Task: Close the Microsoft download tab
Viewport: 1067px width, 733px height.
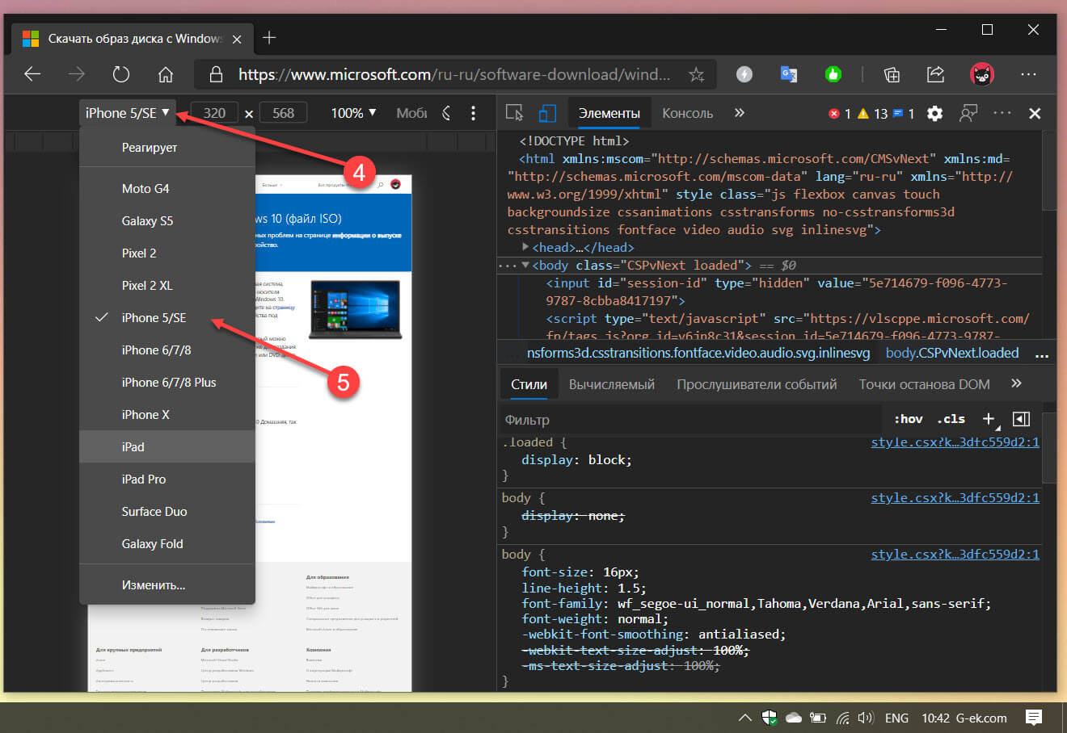Action: [237, 39]
